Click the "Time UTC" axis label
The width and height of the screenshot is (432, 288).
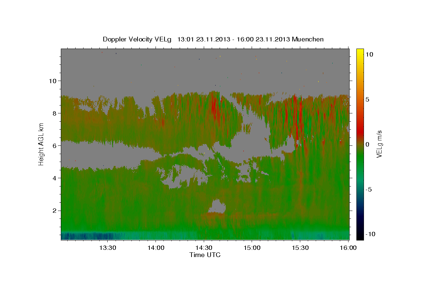(205, 255)
